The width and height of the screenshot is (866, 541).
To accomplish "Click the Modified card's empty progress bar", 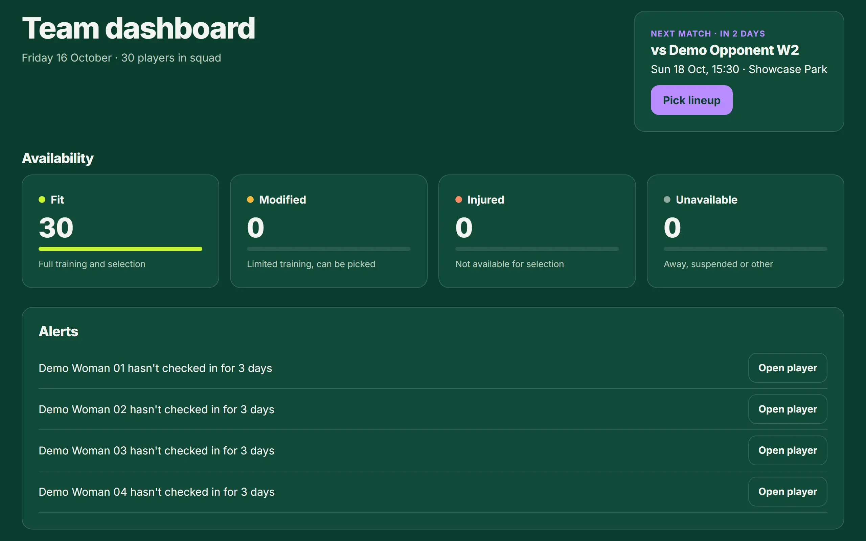I will [x=328, y=249].
